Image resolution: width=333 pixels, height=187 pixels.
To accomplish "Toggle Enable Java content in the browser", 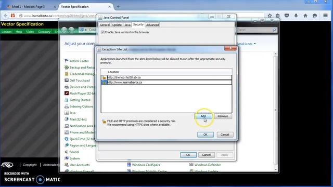I will tap(103, 32).
